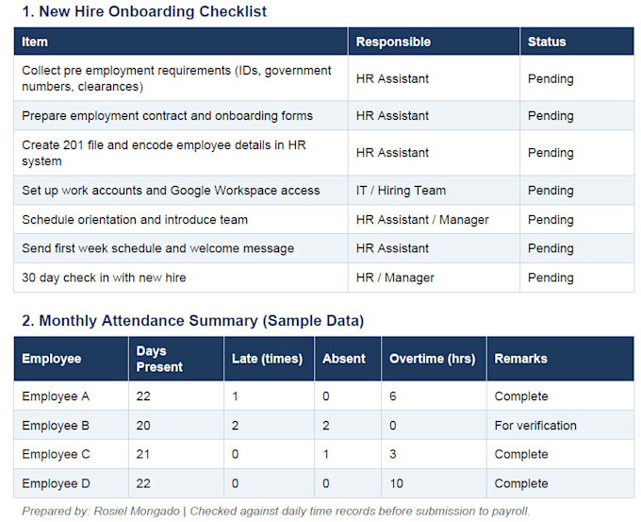This screenshot has height=522, width=641.
Task: Click 'Schedule orientation and introduce team' cell
Action: click(x=181, y=219)
